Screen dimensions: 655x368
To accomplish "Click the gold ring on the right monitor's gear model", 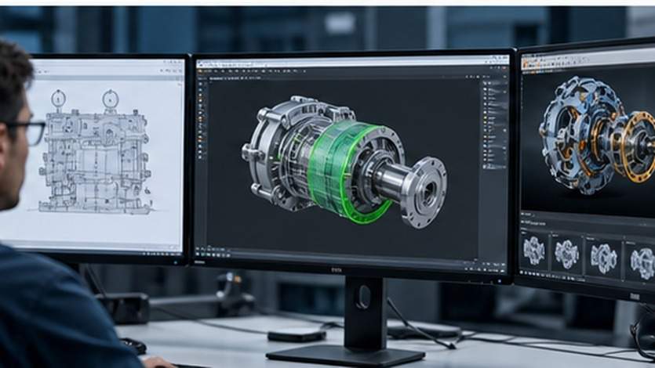I will tap(638, 147).
